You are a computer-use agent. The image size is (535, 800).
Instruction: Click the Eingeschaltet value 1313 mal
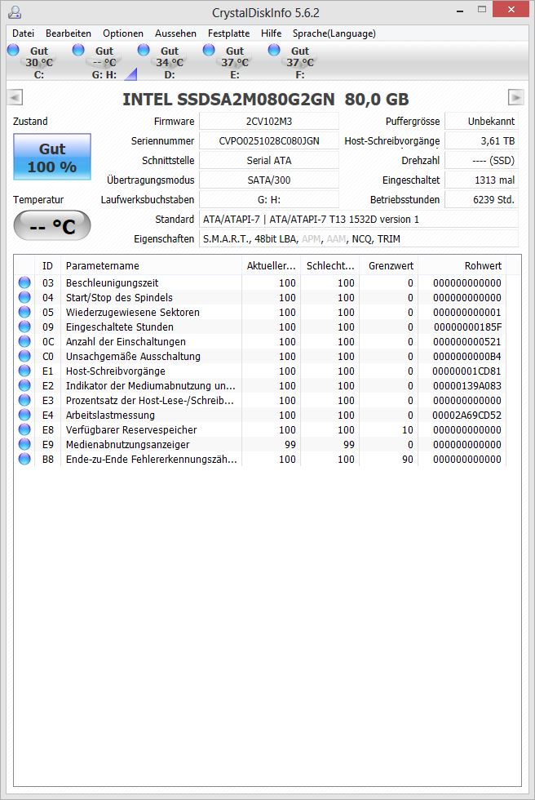click(481, 180)
